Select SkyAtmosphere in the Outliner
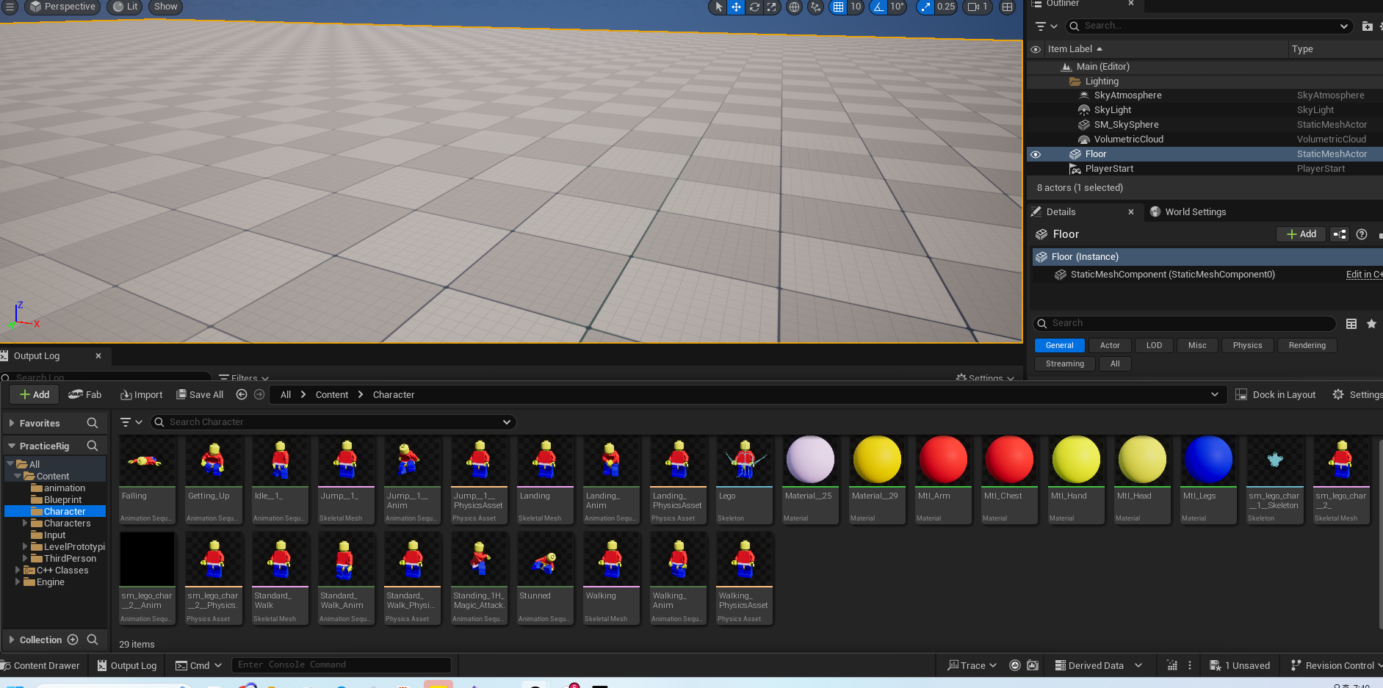The image size is (1383, 688). click(1127, 95)
